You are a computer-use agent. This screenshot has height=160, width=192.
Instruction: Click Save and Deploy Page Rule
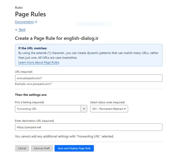[74, 148]
